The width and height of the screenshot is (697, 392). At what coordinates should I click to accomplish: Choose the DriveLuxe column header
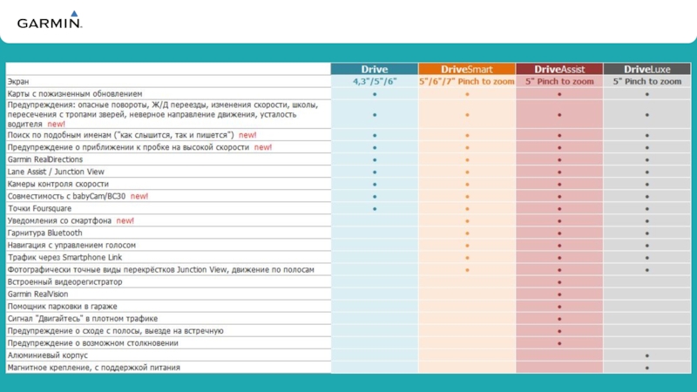point(647,69)
